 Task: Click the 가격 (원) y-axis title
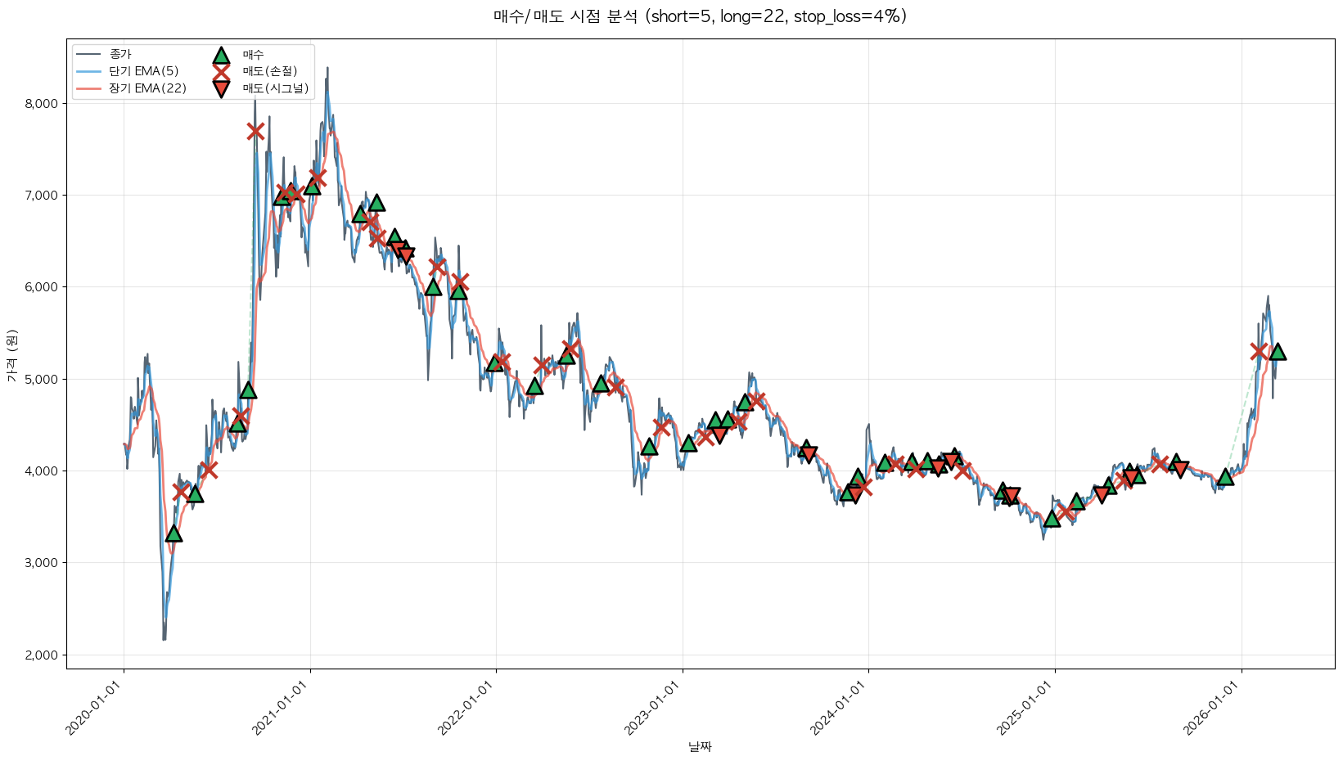tap(11, 356)
